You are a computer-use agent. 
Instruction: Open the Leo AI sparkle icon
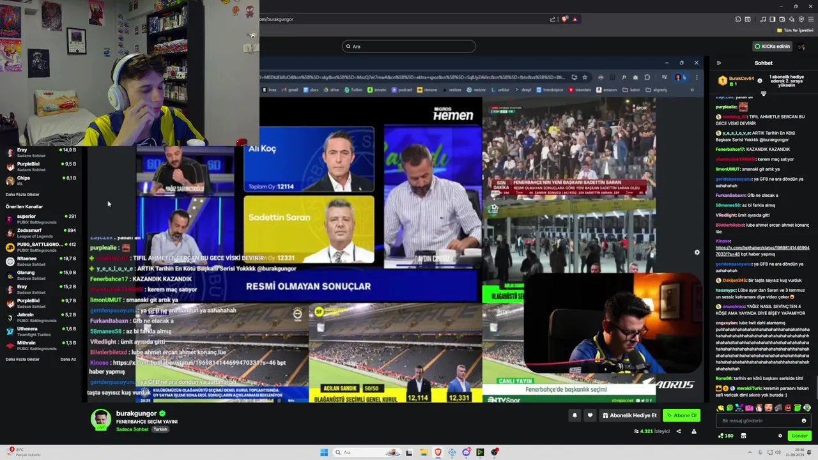[792, 19]
